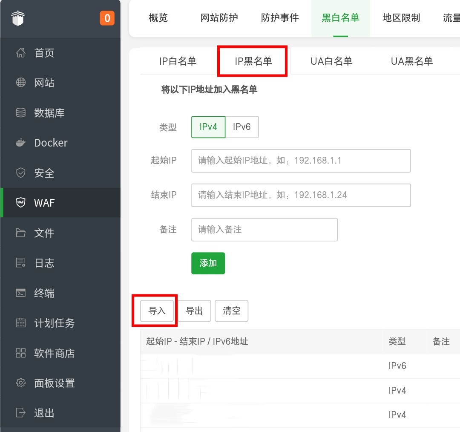Open the software store grid icon

(20, 353)
